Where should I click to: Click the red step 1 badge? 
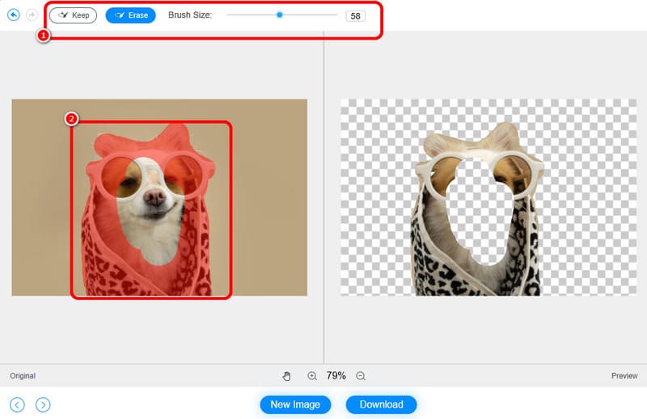pyautogui.click(x=44, y=36)
